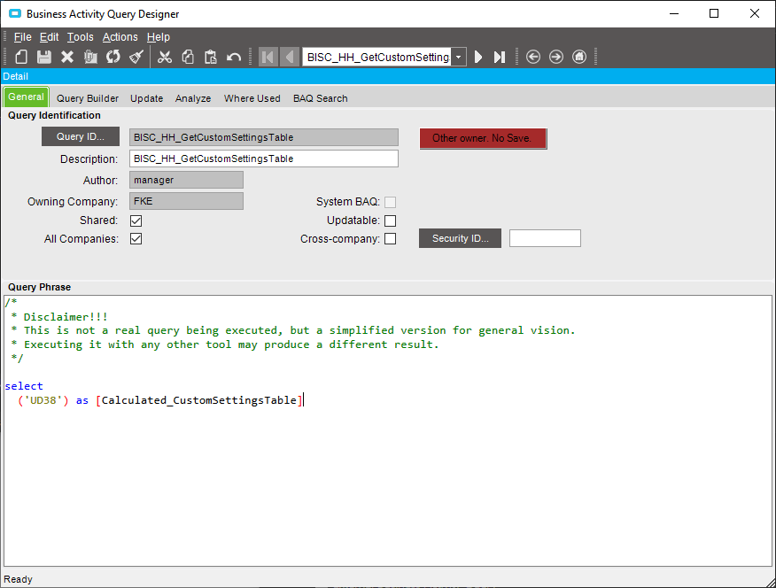Screen dimensions: 776x588
Task: Enable the Updatable checkbox
Action: [x=390, y=220]
